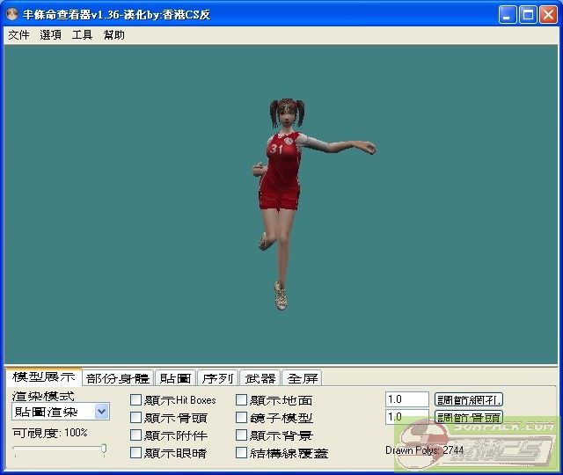The image size is (563, 475).
Task: Click the 調節骨頭 scale input field
Action: (406, 417)
